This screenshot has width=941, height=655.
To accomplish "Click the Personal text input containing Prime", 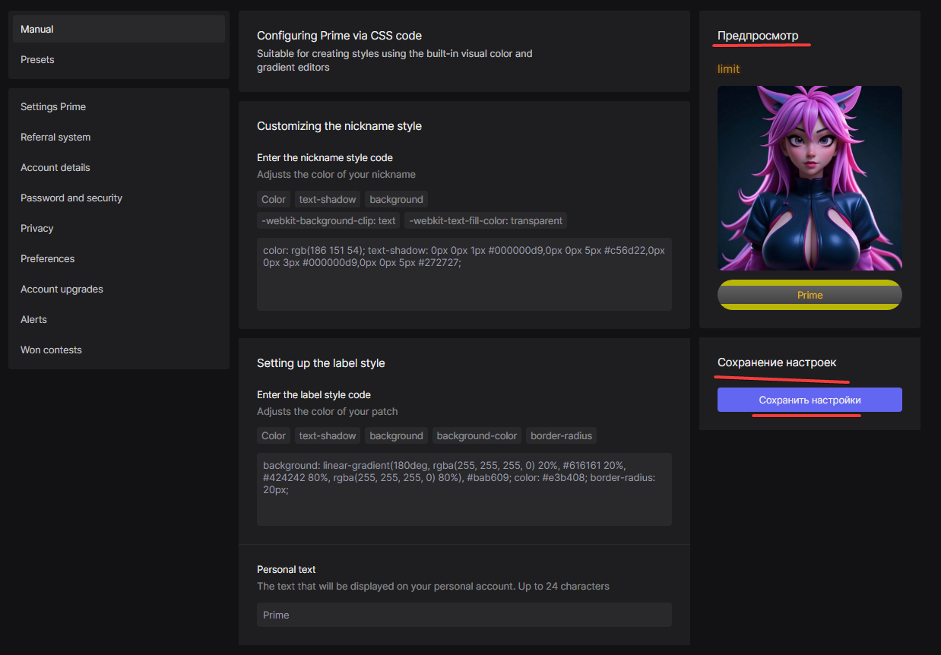I will [464, 615].
